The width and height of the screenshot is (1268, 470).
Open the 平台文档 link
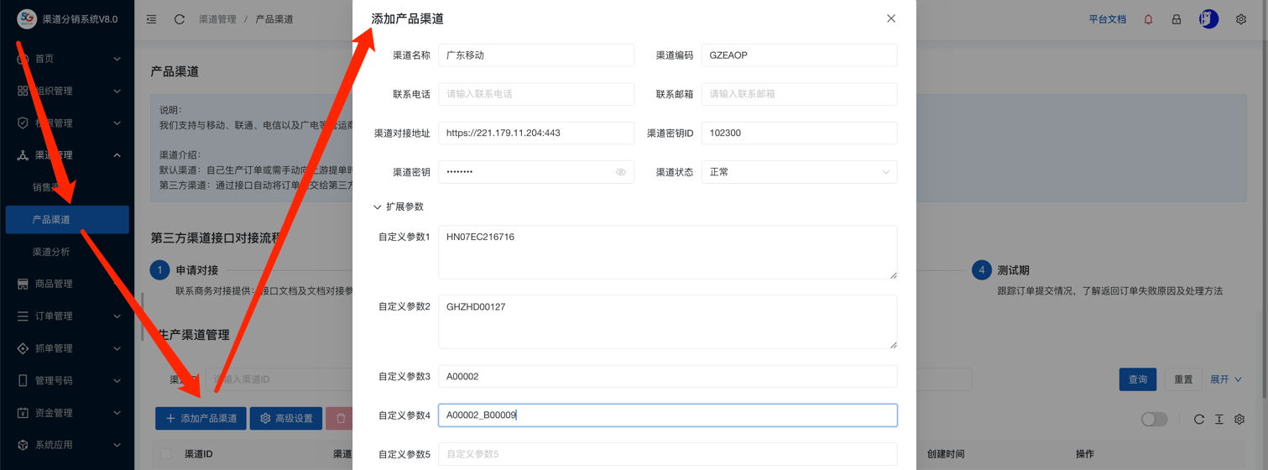pos(1107,19)
